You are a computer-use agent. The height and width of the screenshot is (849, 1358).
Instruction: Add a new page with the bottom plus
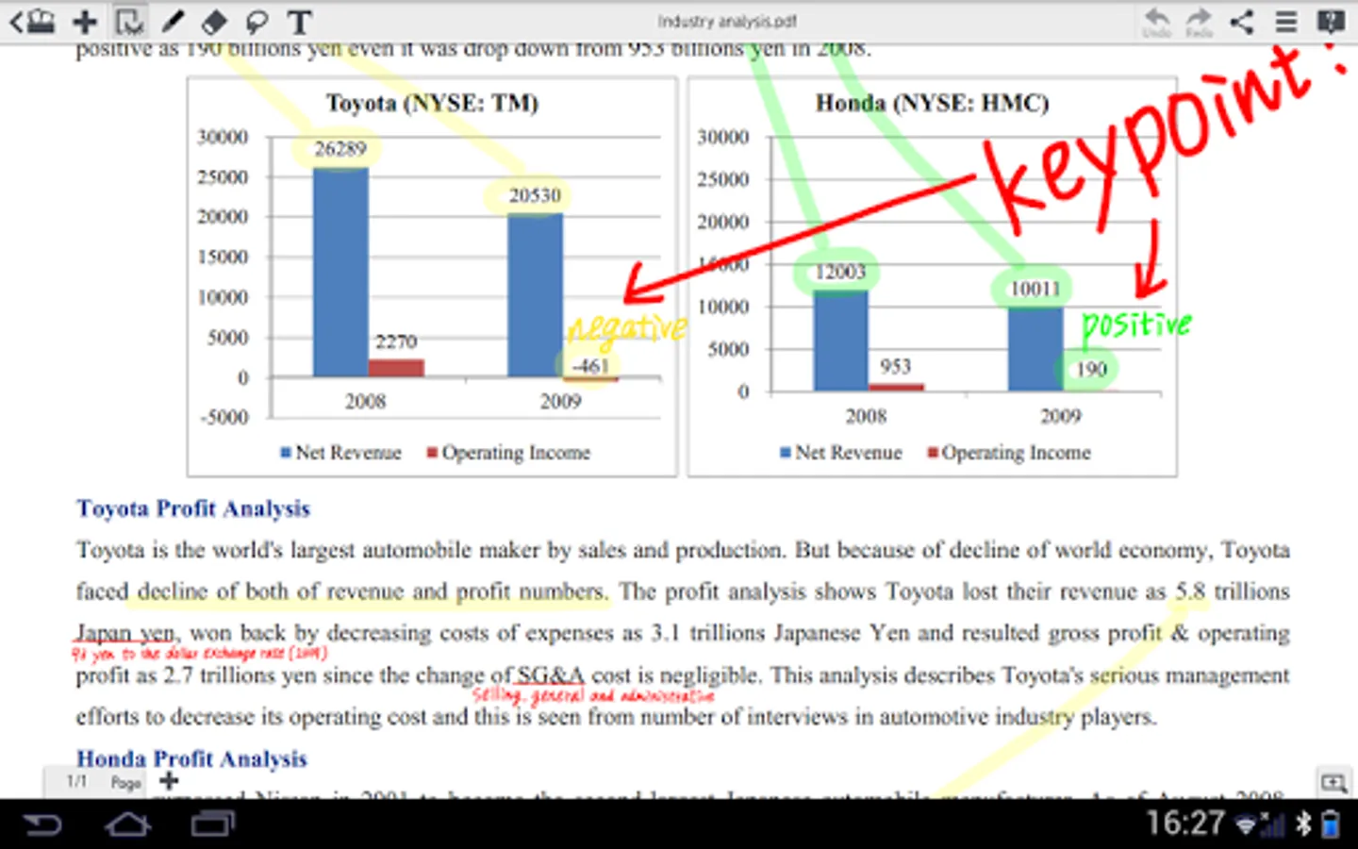tap(169, 781)
